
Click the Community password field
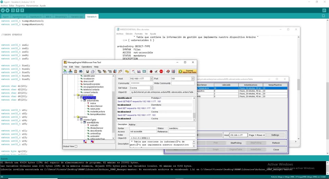[141, 83]
